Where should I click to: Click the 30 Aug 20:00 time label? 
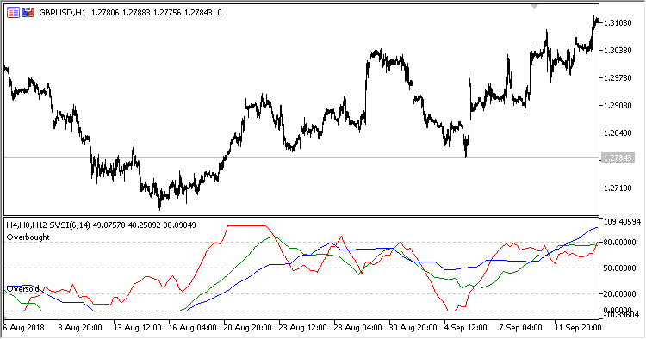[x=413, y=328]
